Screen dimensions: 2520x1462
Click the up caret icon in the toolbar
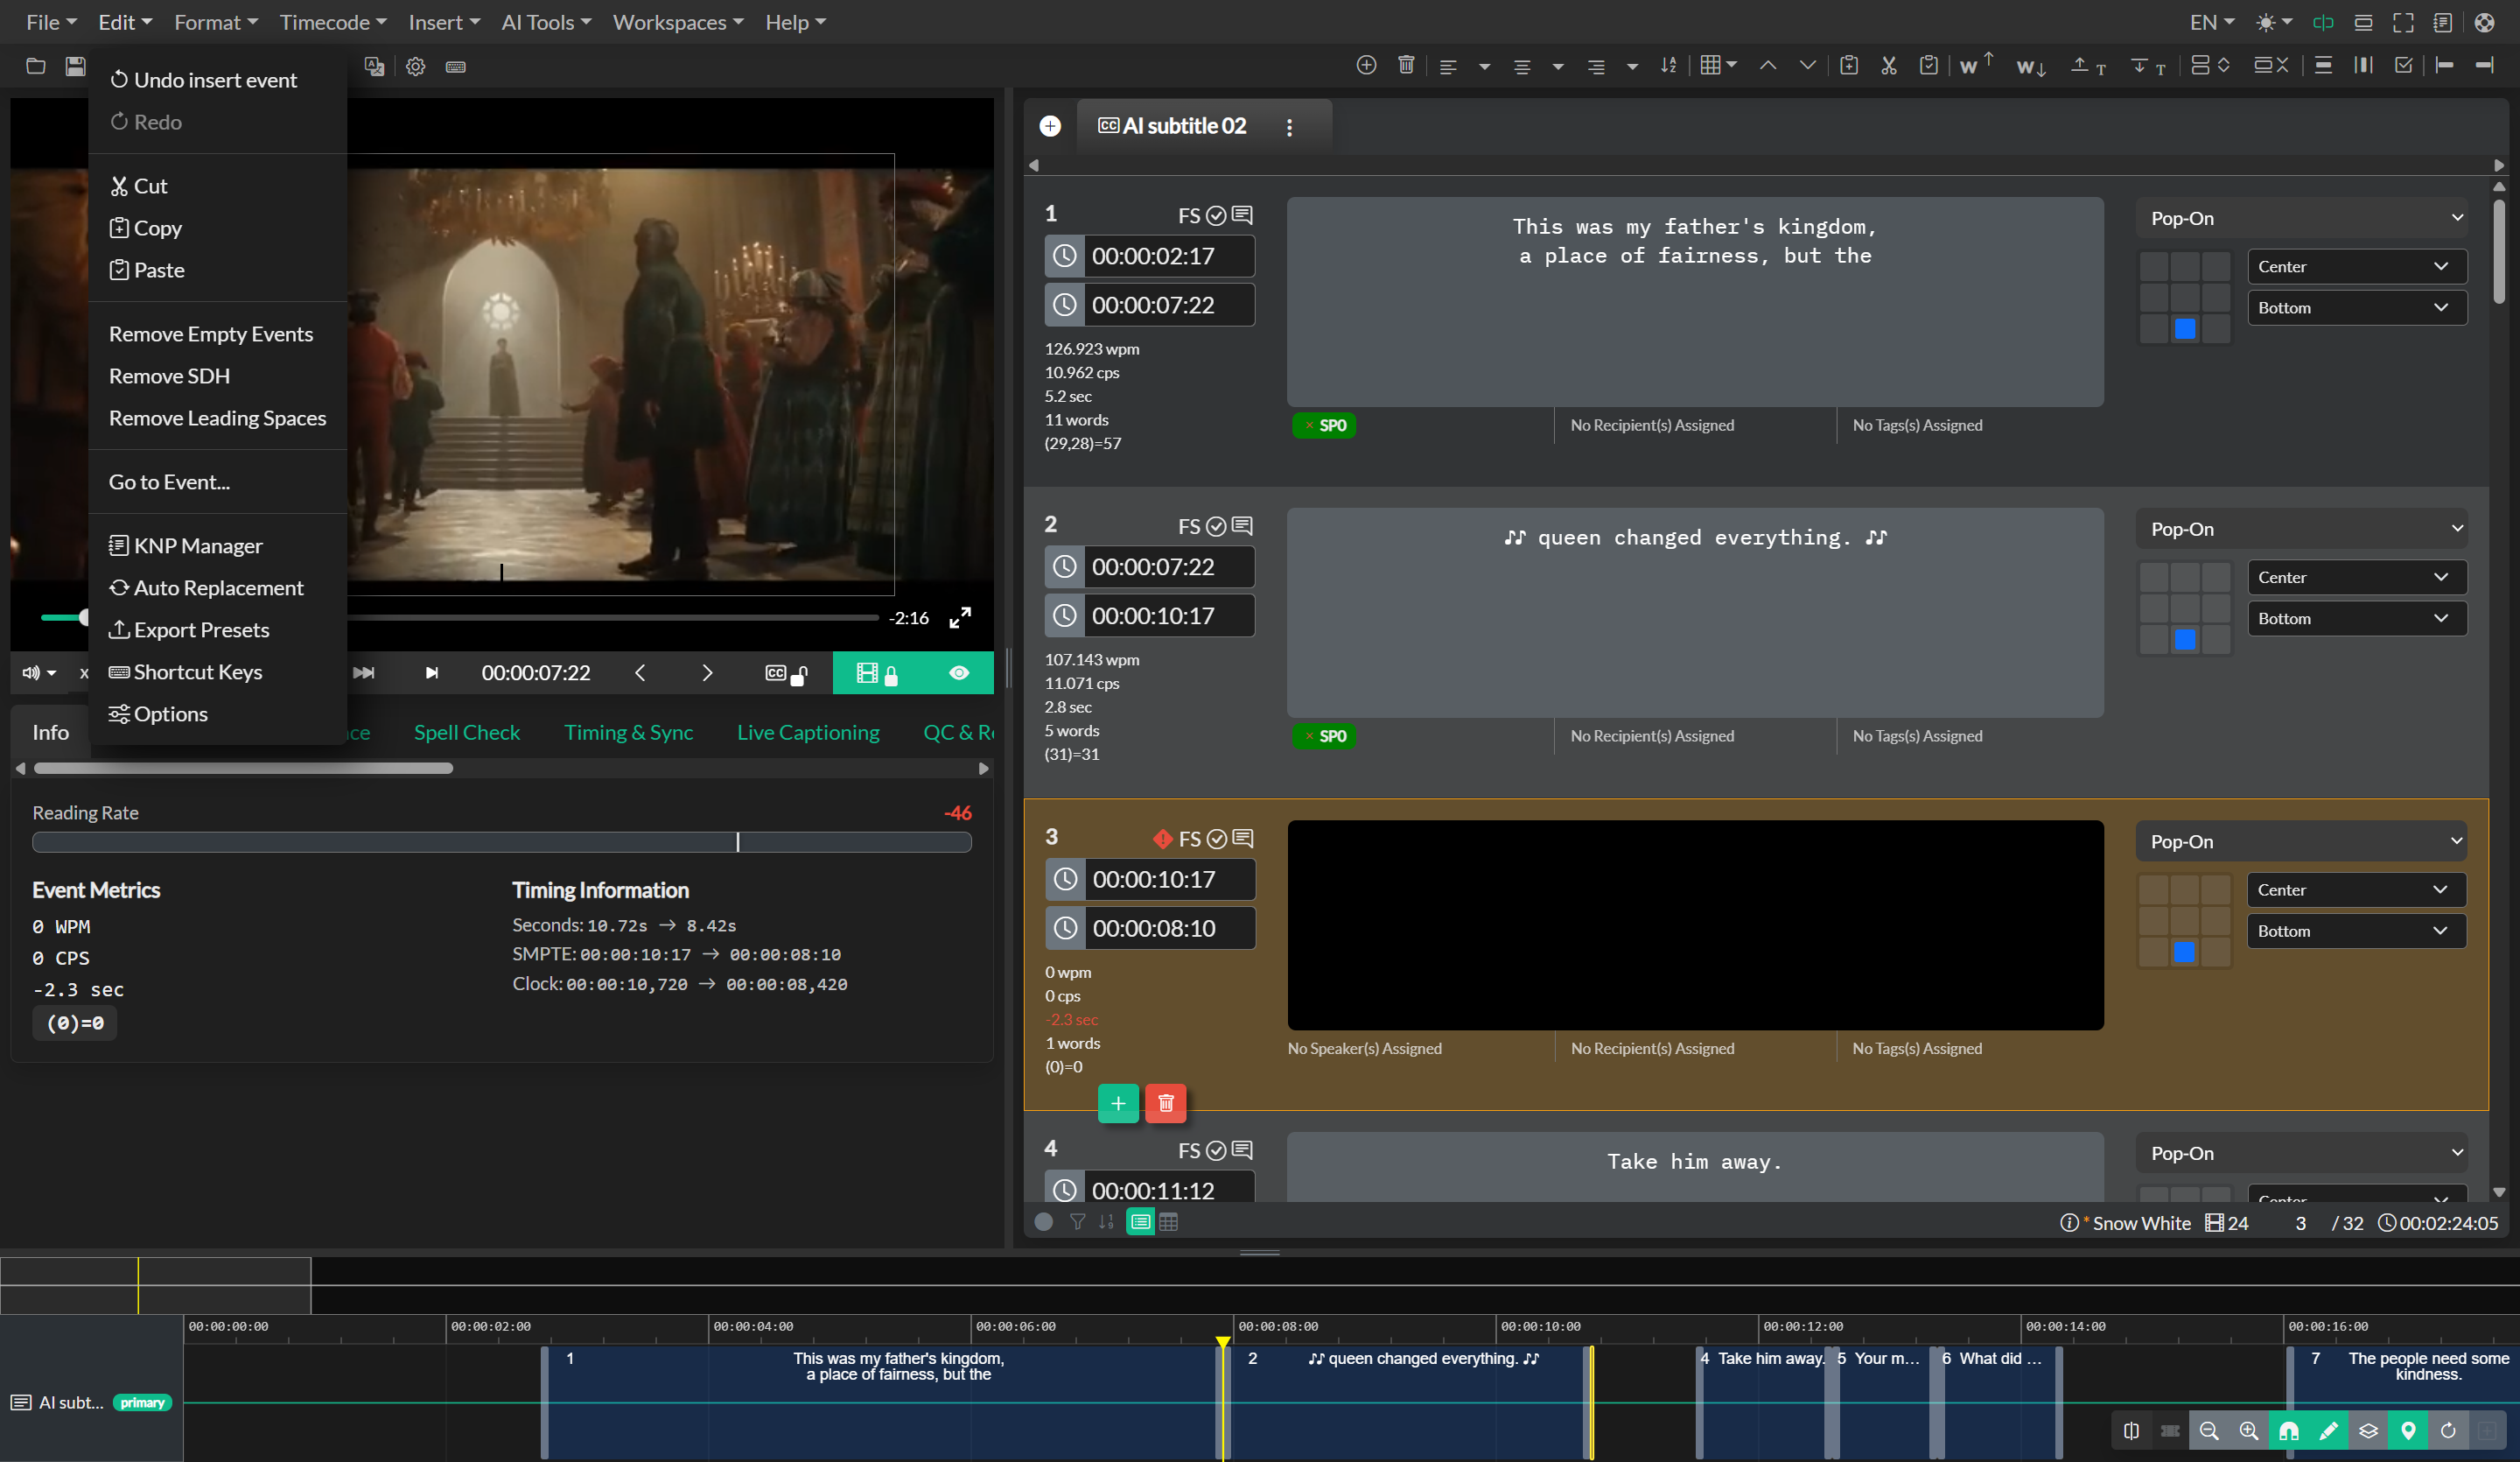pos(1768,65)
